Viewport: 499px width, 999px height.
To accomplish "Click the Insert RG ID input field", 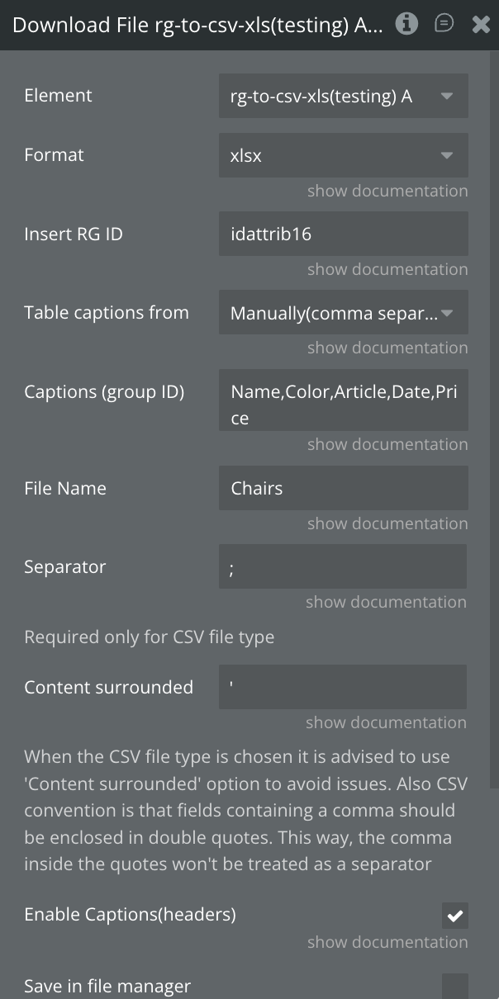I will point(343,234).
